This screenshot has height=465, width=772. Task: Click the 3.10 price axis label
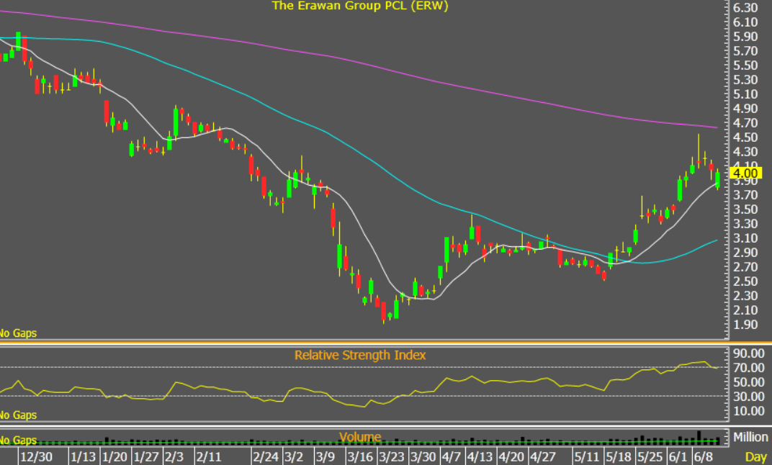point(745,238)
